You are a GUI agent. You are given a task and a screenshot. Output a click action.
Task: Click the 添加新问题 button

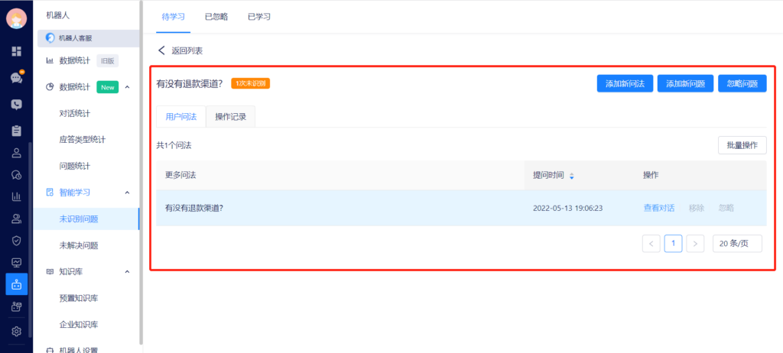point(686,83)
